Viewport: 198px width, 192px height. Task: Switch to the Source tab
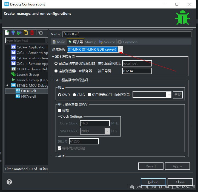(107, 42)
